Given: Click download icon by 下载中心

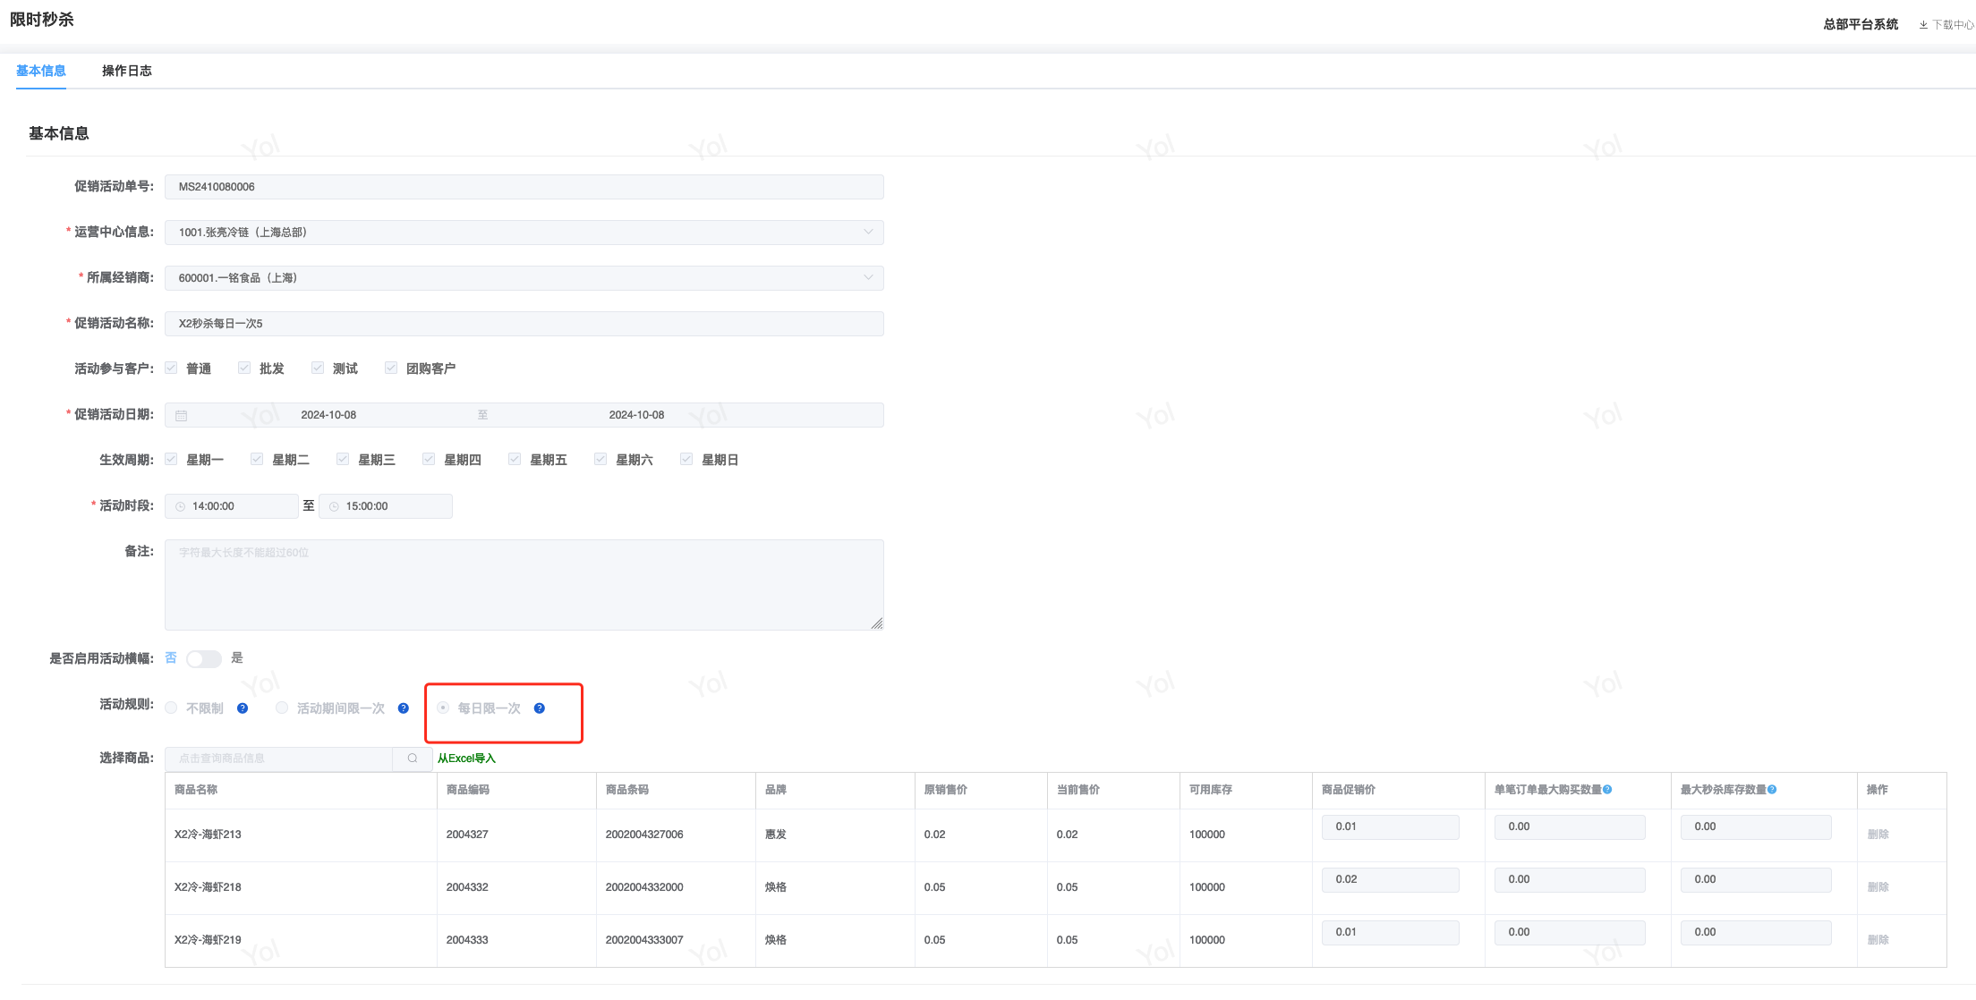Looking at the screenshot, I should click(x=1923, y=25).
